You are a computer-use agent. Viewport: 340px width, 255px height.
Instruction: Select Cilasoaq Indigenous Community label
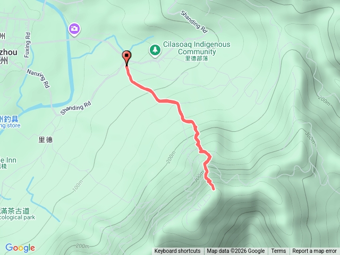coord(197,48)
